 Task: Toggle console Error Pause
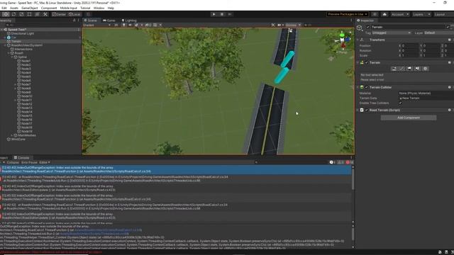[x=29, y=162]
